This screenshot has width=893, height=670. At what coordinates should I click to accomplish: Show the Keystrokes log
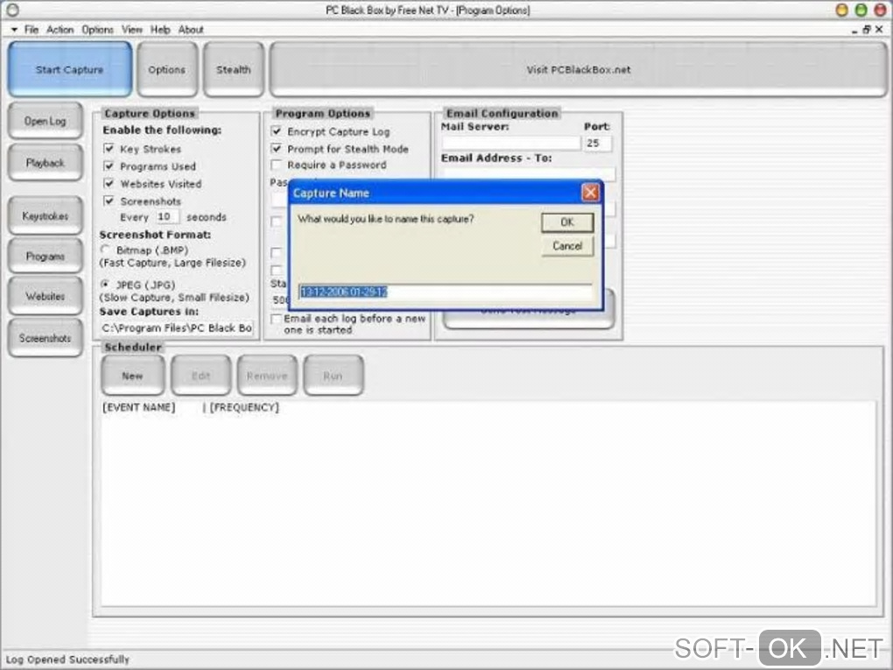46,216
